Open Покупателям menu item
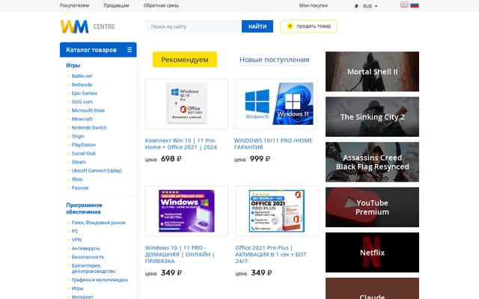Viewport: 479px width, 299px height. click(x=74, y=5)
